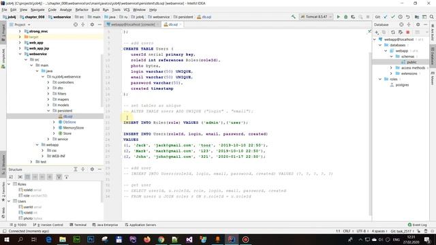Hide the Database panel with the minus icon
This screenshot has width=436, height=245.
pyautogui.click(x=425, y=24)
